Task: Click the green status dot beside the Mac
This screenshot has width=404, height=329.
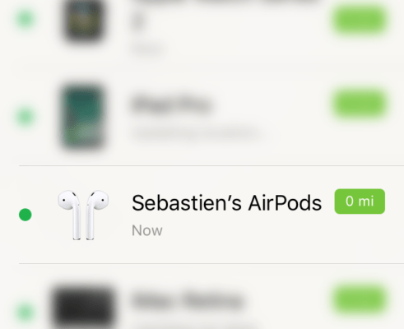Action: click(x=26, y=313)
